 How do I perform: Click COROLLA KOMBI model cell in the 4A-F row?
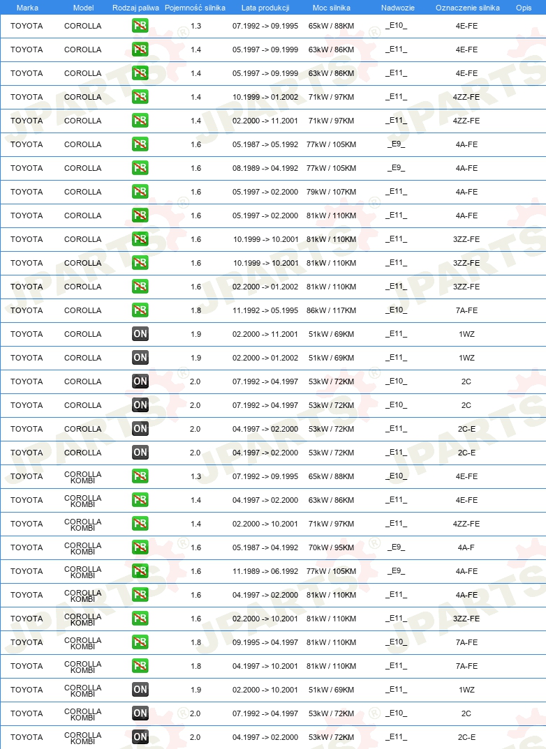[x=82, y=548]
